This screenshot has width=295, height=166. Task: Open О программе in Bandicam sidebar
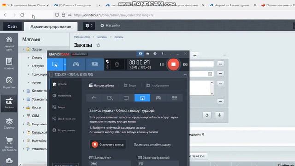[x=64, y=130]
